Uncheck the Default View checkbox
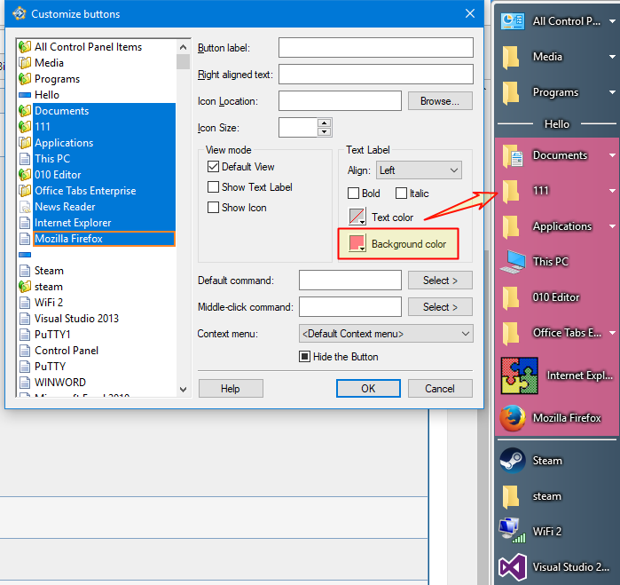Screen dimensions: 620x585 213,167
